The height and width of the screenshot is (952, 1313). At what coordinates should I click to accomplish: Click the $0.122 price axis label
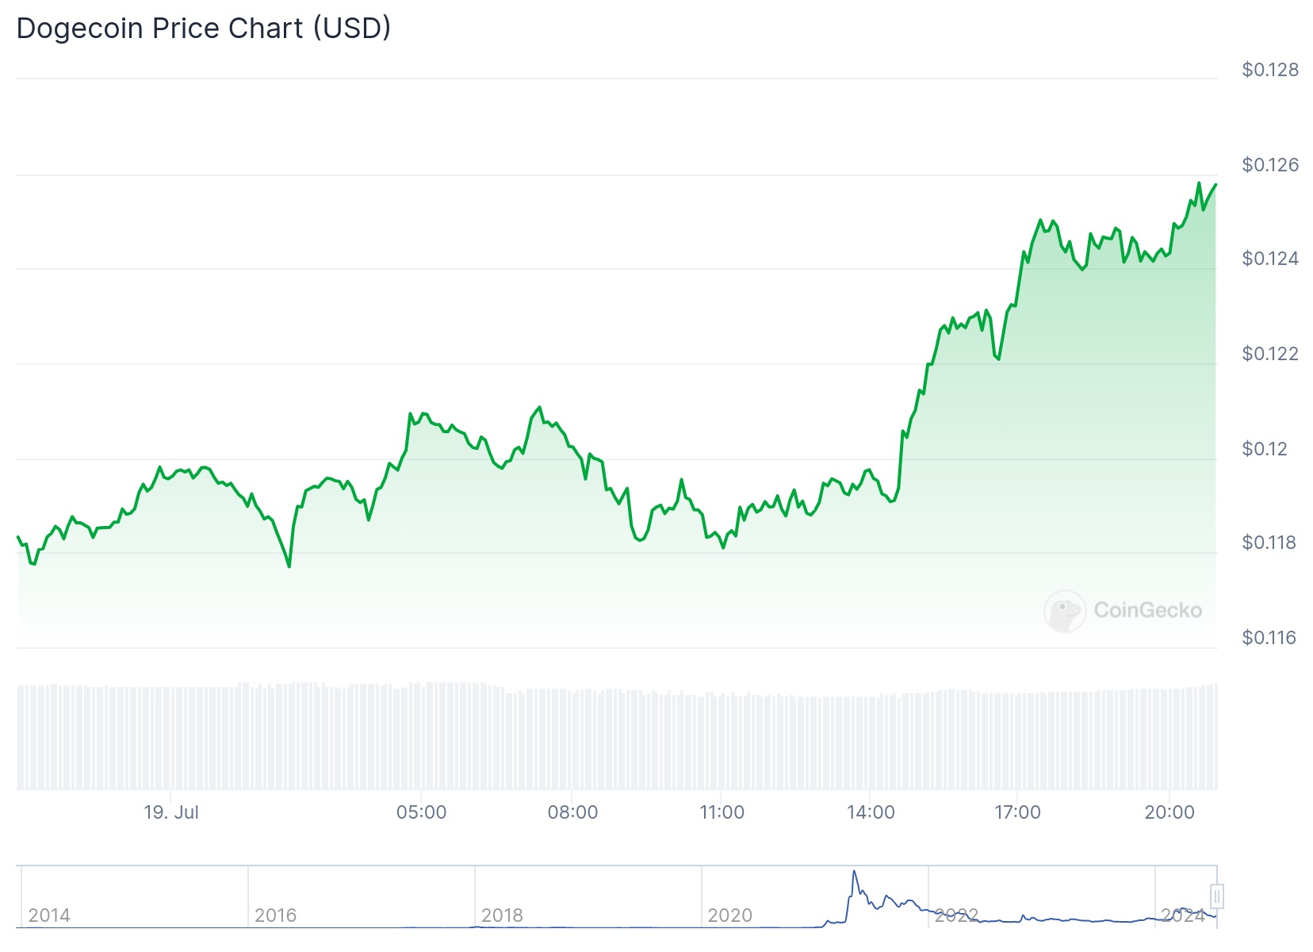click(x=1270, y=353)
